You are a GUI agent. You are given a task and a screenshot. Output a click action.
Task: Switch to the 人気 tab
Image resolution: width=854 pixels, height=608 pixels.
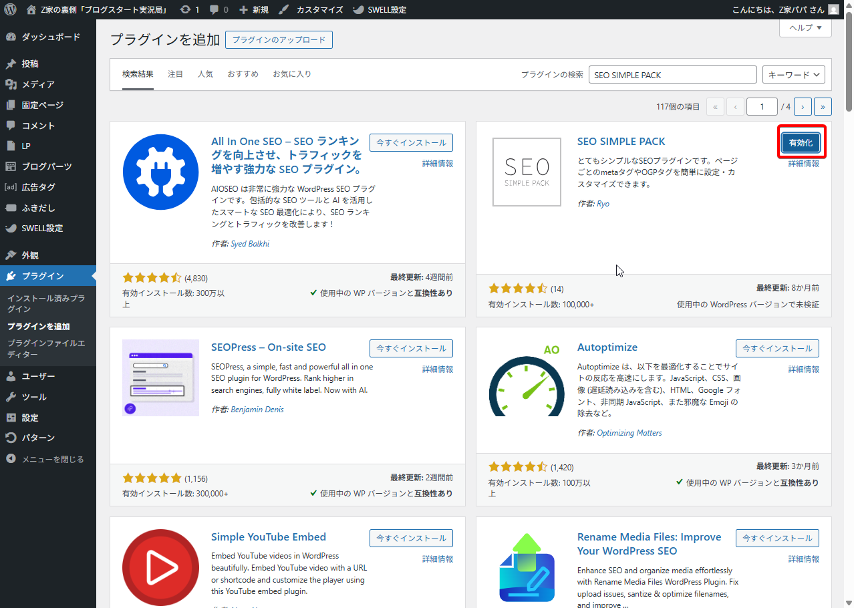(x=205, y=74)
